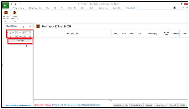Switch to Thông tin chung tab
The height and width of the screenshot is (109, 189).
pyautogui.click(x=18, y=8)
